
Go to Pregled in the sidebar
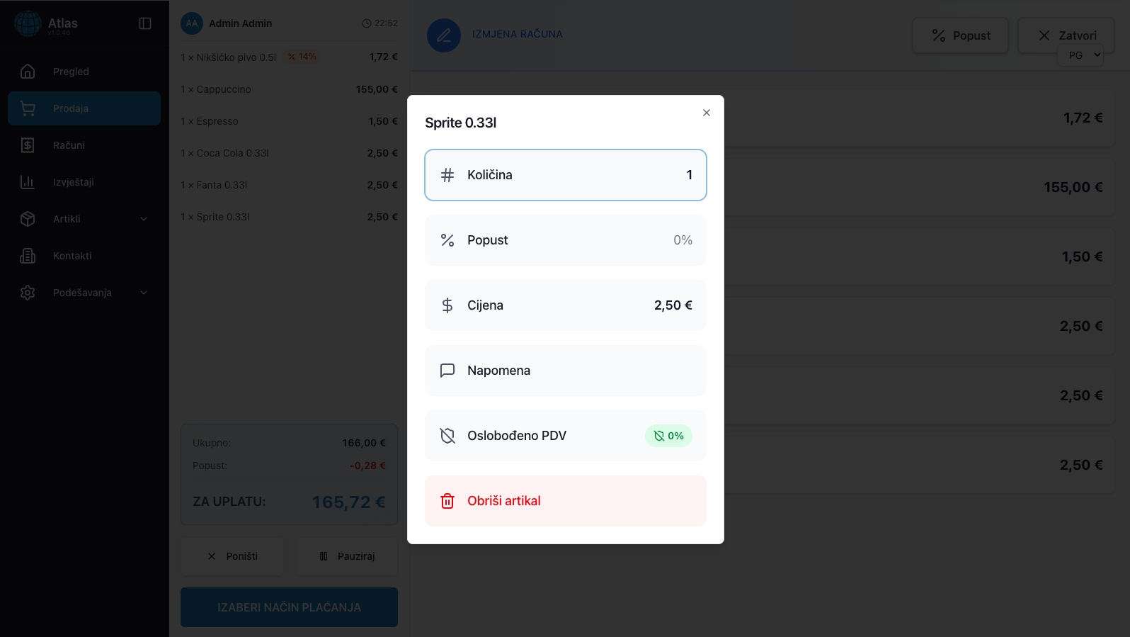click(x=71, y=72)
